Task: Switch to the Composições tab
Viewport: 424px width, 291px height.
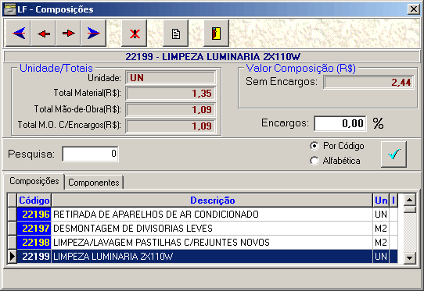Action: [x=34, y=181]
